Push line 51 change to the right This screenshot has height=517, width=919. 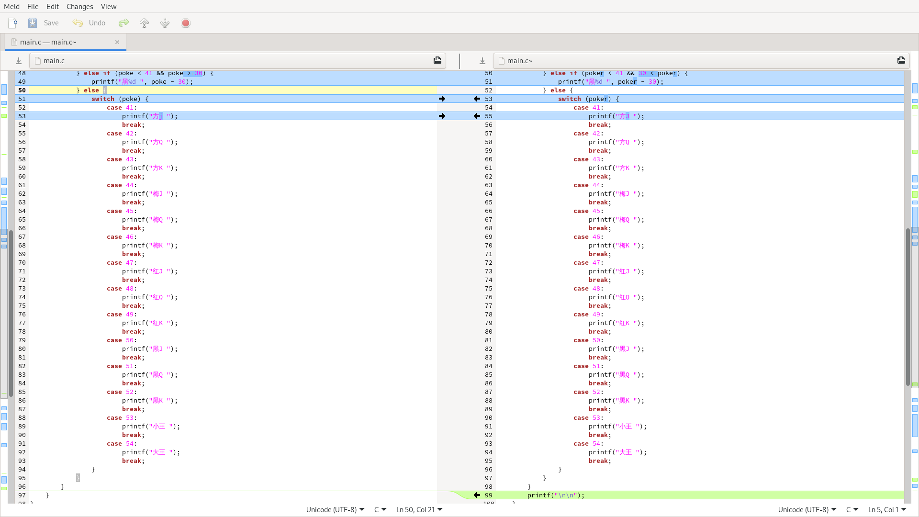tap(442, 99)
